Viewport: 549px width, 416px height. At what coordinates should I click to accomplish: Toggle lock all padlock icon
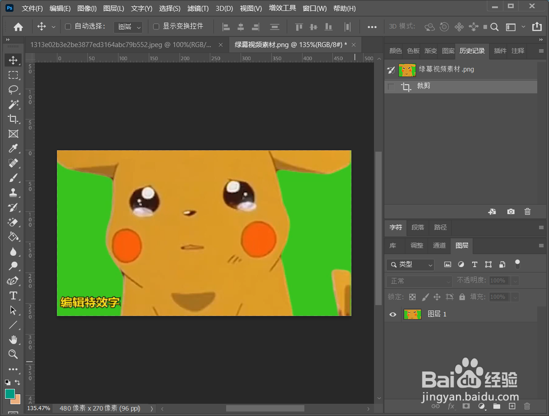(462, 297)
